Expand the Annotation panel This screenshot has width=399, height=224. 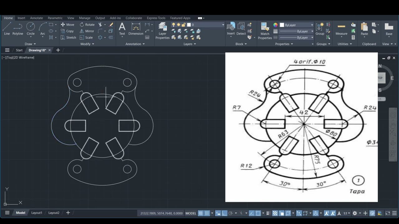(x=135, y=44)
